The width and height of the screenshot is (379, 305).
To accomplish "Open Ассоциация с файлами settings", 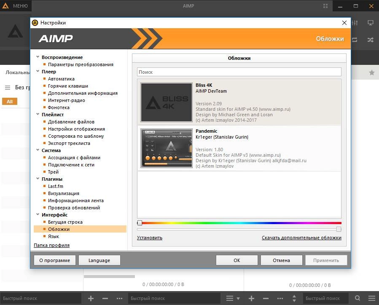I will click(x=74, y=158).
